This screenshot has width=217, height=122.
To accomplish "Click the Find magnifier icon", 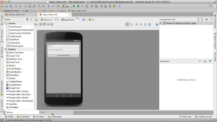I will [39, 6].
